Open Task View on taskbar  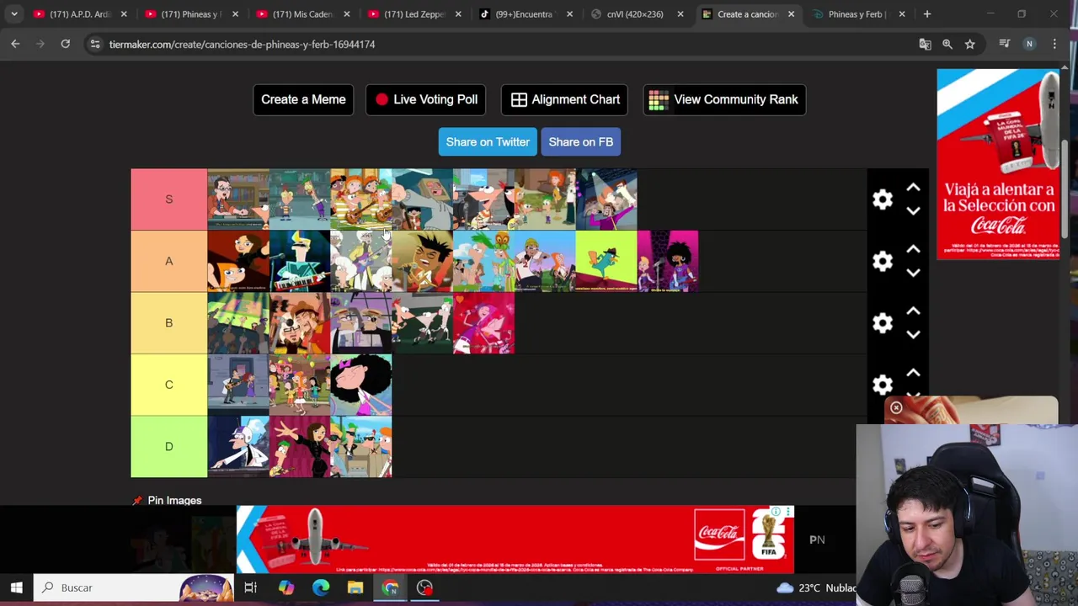coord(250,587)
